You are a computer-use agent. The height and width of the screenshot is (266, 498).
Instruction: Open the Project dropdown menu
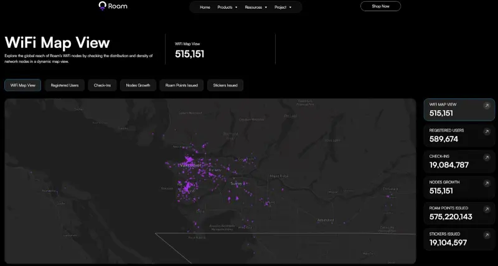[x=283, y=7]
